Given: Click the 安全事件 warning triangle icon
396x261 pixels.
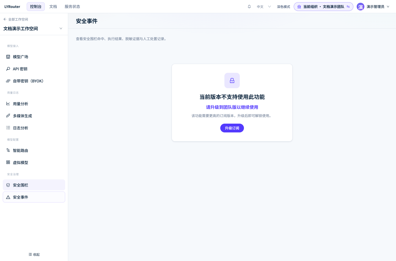Looking at the screenshot, I should [8, 197].
